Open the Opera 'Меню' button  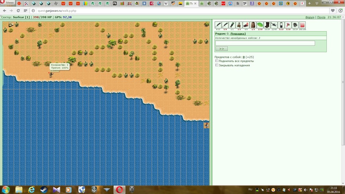pos(7,3)
